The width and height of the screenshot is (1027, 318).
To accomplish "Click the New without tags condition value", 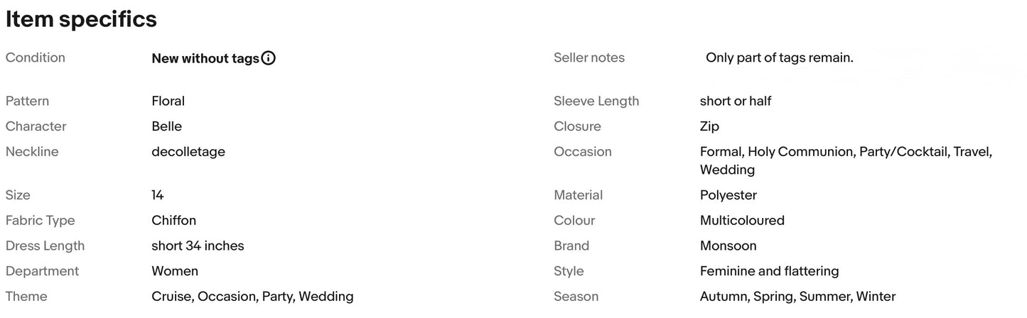I will coord(205,58).
